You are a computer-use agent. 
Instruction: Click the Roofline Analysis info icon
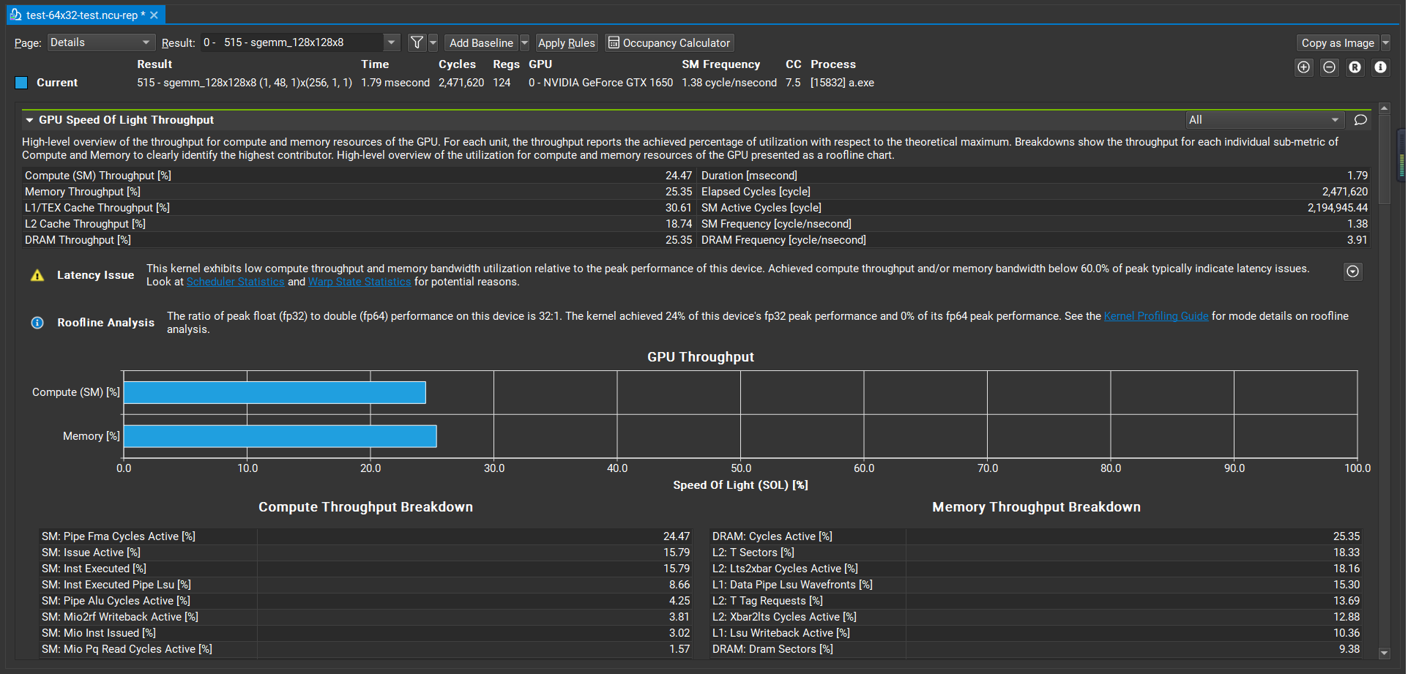(x=37, y=323)
